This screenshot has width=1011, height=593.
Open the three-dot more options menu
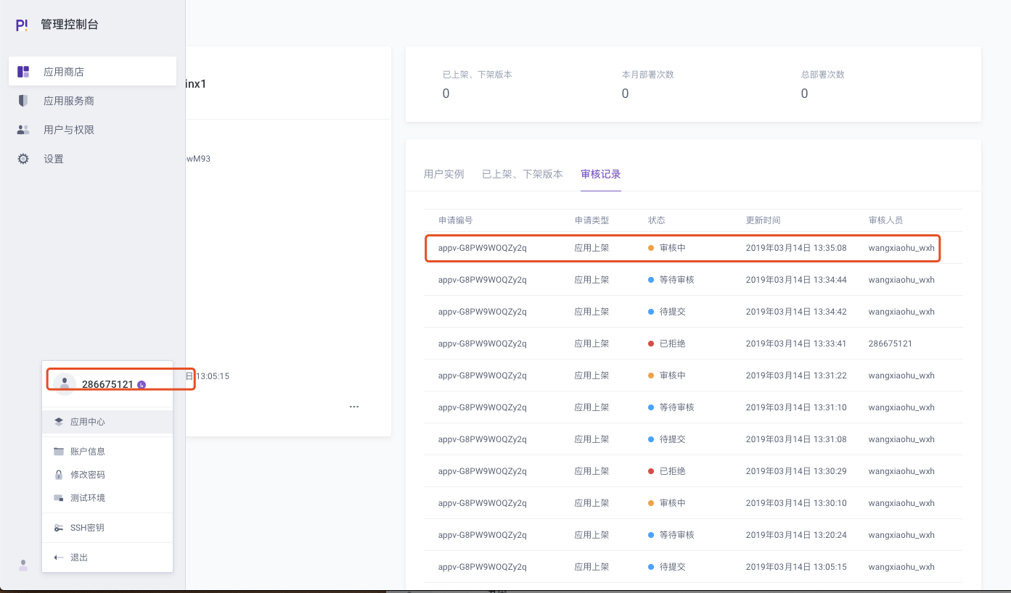[354, 407]
